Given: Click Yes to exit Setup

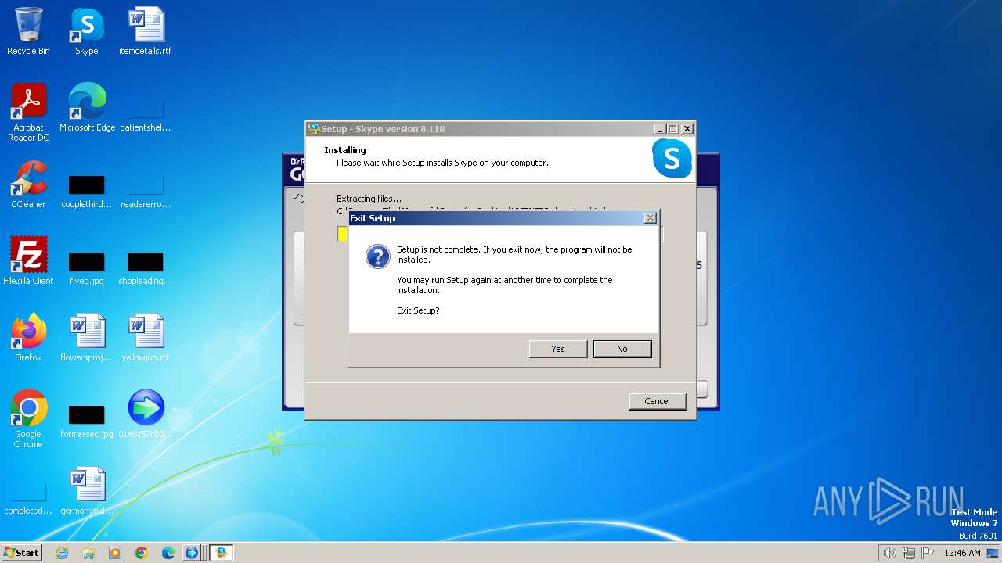Looking at the screenshot, I should [x=558, y=349].
